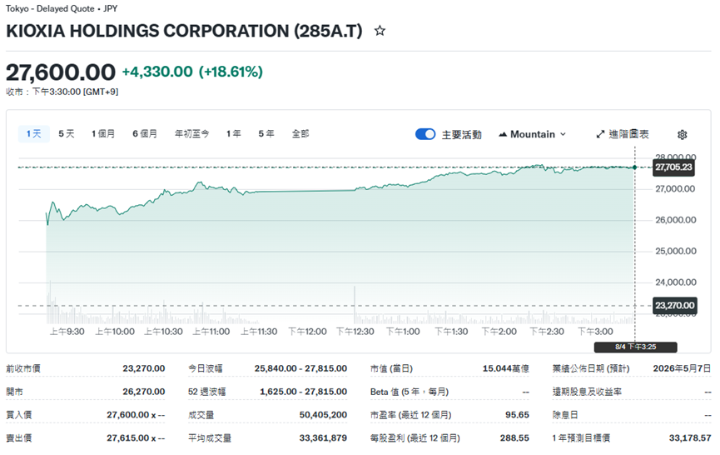The width and height of the screenshot is (720, 455).
Task: Switch chart to 1年 range
Action: click(234, 133)
